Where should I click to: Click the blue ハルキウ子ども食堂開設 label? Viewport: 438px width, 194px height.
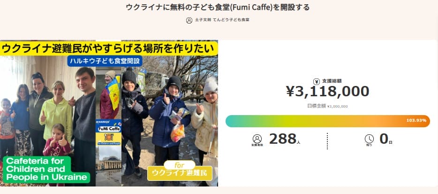(x=104, y=60)
